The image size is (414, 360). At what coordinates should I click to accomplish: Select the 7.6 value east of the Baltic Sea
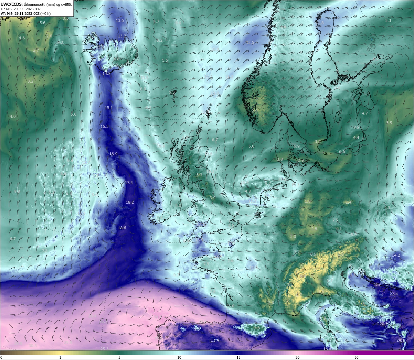pyautogui.click(x=356, y=128)
